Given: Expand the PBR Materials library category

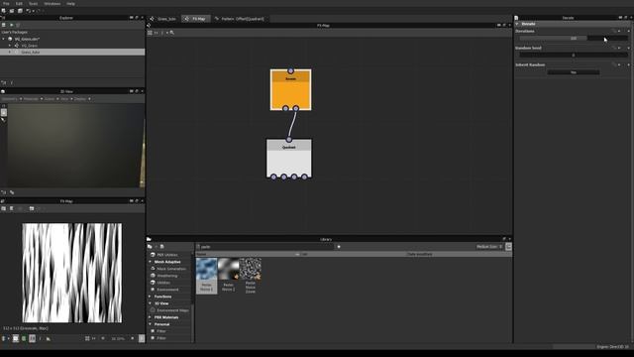Looking at the screenshot, I should (x=150, y=317).
